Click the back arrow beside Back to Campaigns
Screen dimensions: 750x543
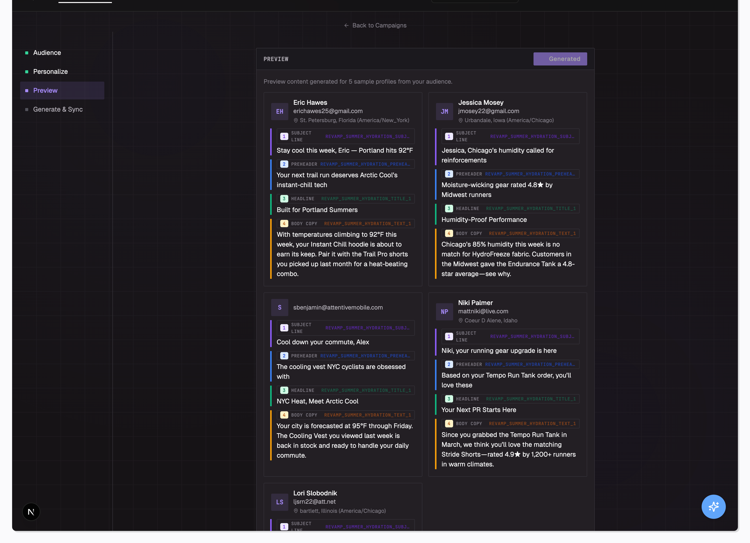[x=346, y=25]
